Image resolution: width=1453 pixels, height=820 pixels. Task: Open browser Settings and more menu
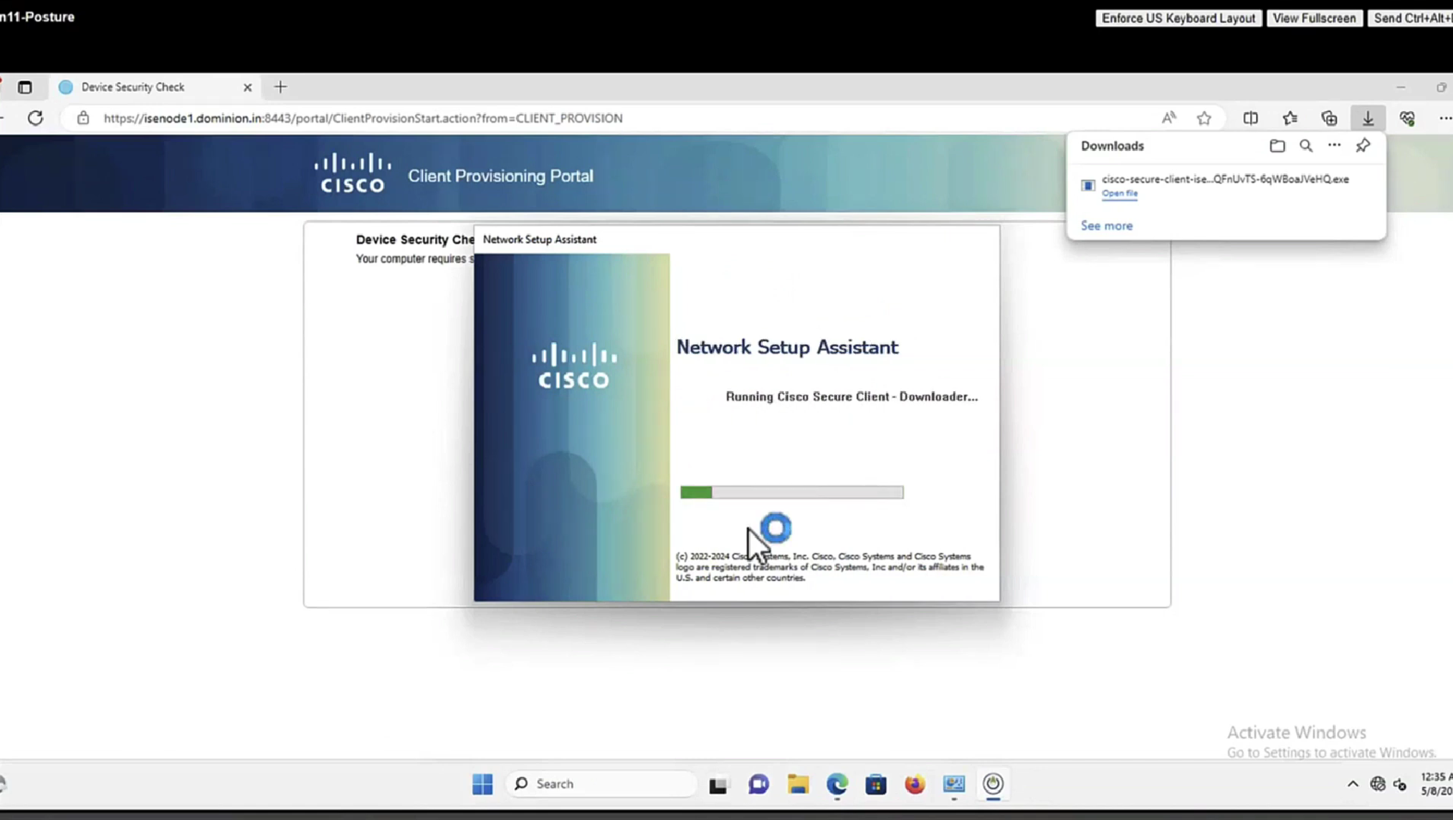(x=1444, y=118)
